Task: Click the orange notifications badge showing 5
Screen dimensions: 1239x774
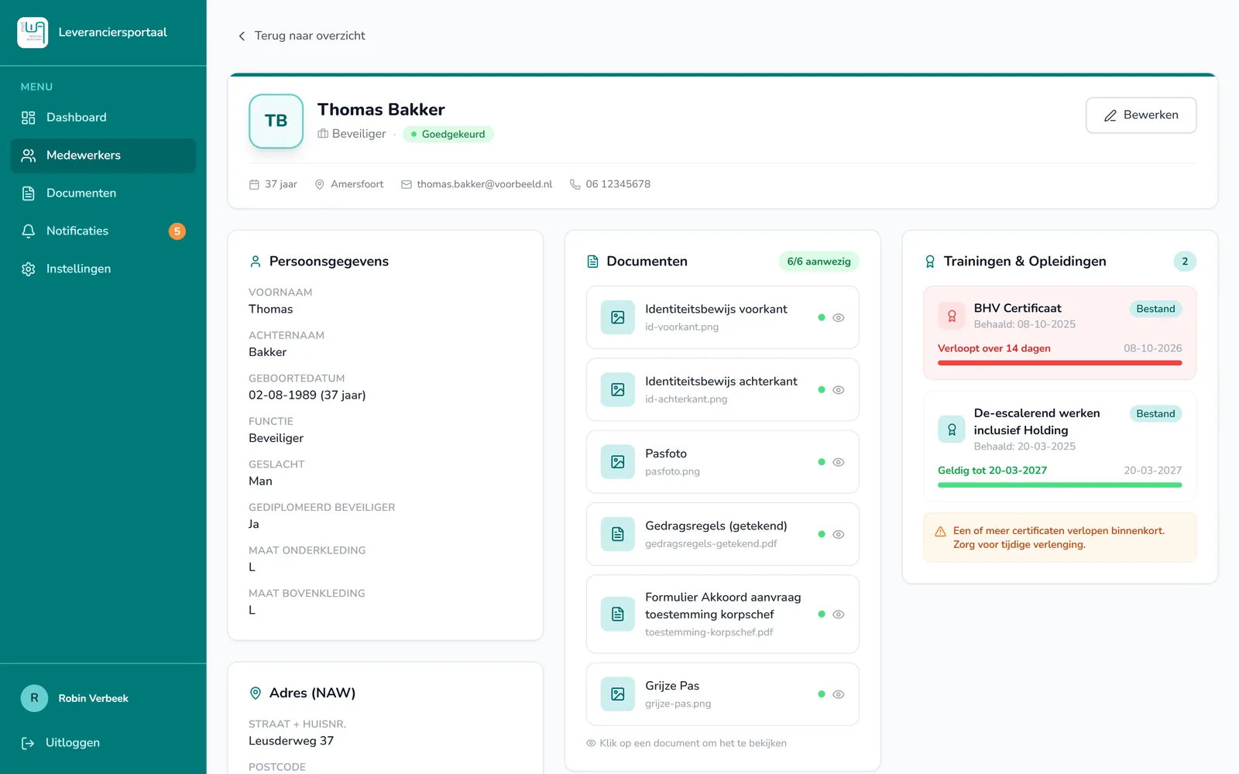Action: [x=177, y=231]
